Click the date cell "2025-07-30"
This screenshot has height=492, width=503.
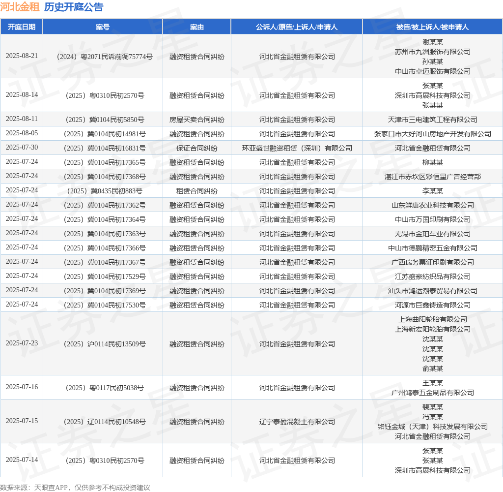click(22, 147)
